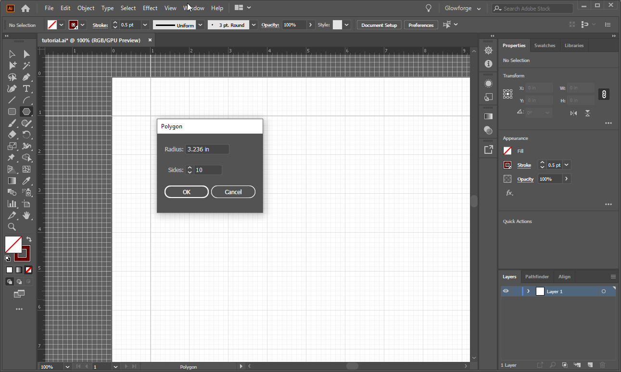This screenshot has height=372, width=621.
Task: Open the Gradient panel icon in dock
Action: tap(488, 116)
